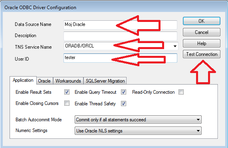Select the ORADB/ORCL text in TNS combo box

pos(79,46)
